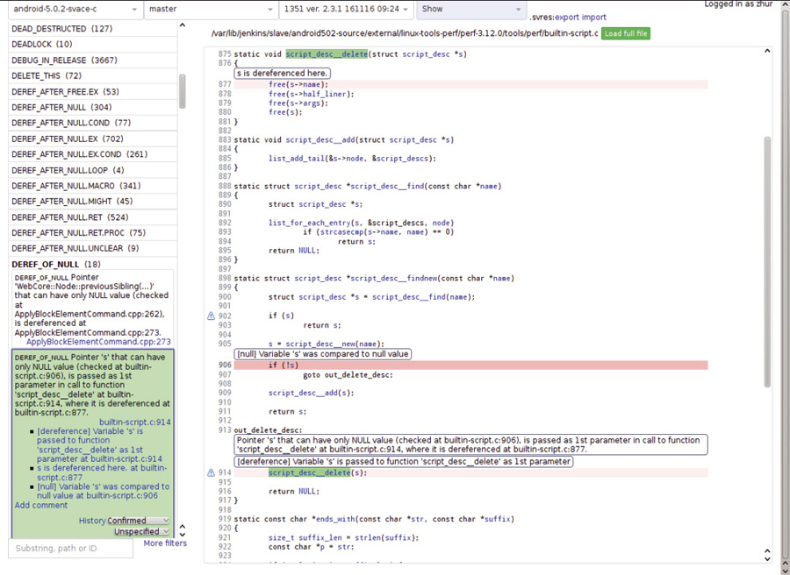Change the Confirmed review status dropdown
790x575 pixels.
tap(138, 521)
